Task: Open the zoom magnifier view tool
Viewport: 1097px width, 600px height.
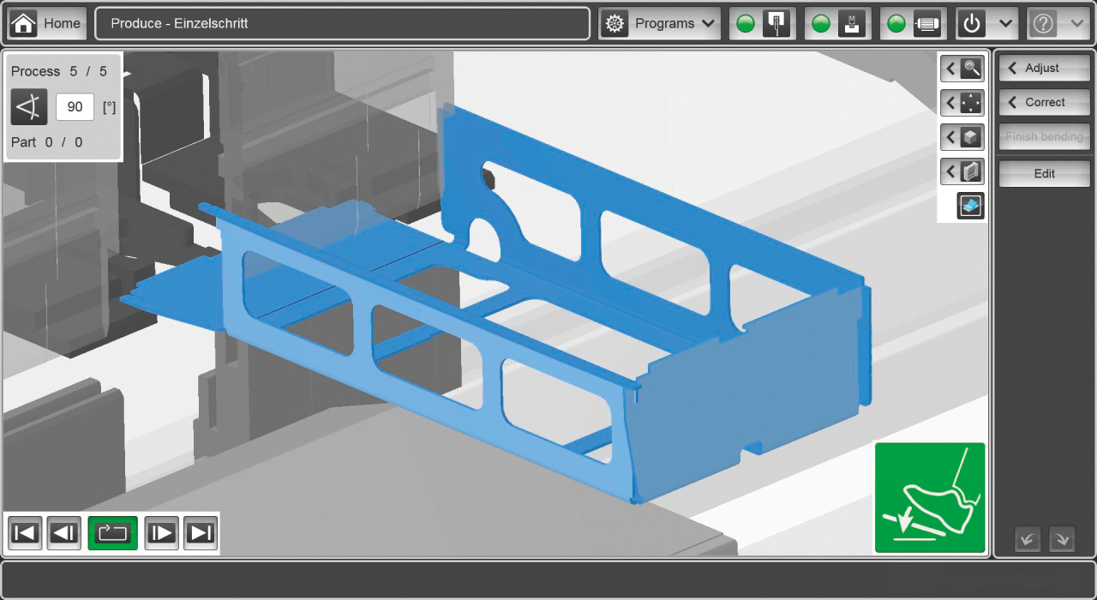Action: pyautogui.click(x=962, y=69)
